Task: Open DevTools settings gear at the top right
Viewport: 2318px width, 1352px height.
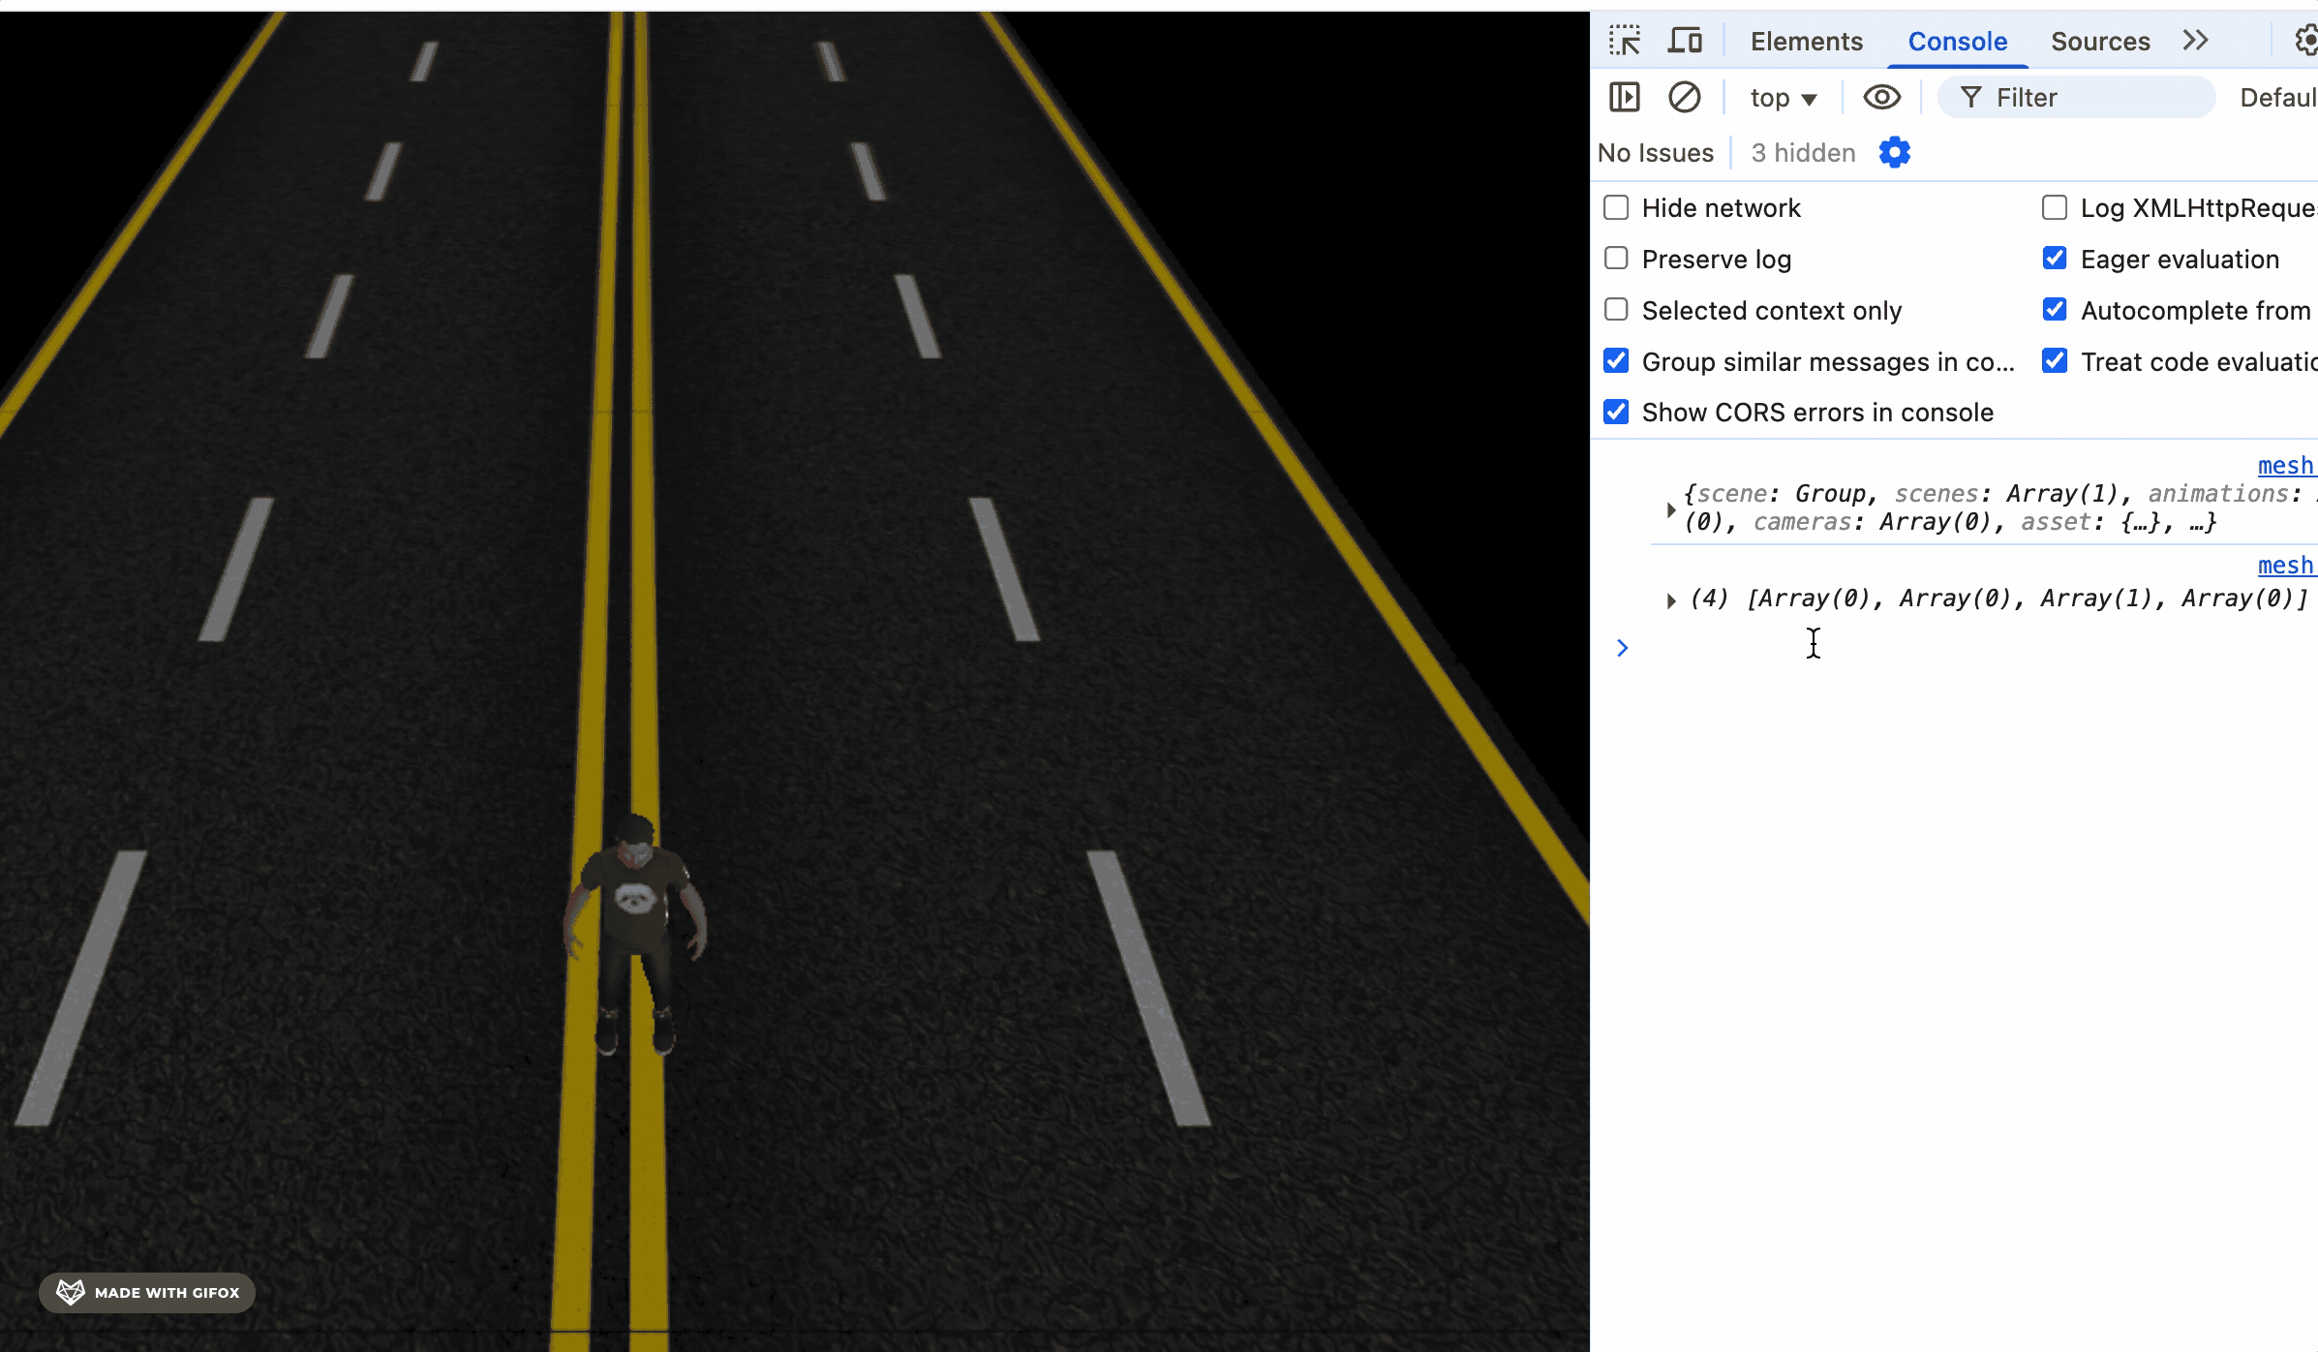Action: point(2306,41)
